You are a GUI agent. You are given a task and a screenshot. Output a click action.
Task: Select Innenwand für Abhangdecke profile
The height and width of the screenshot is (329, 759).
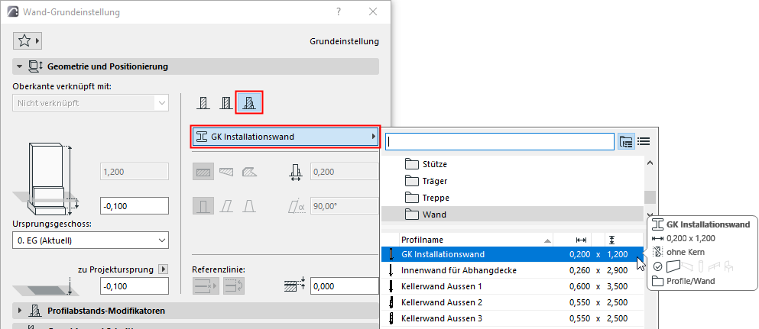coord(459,270)
